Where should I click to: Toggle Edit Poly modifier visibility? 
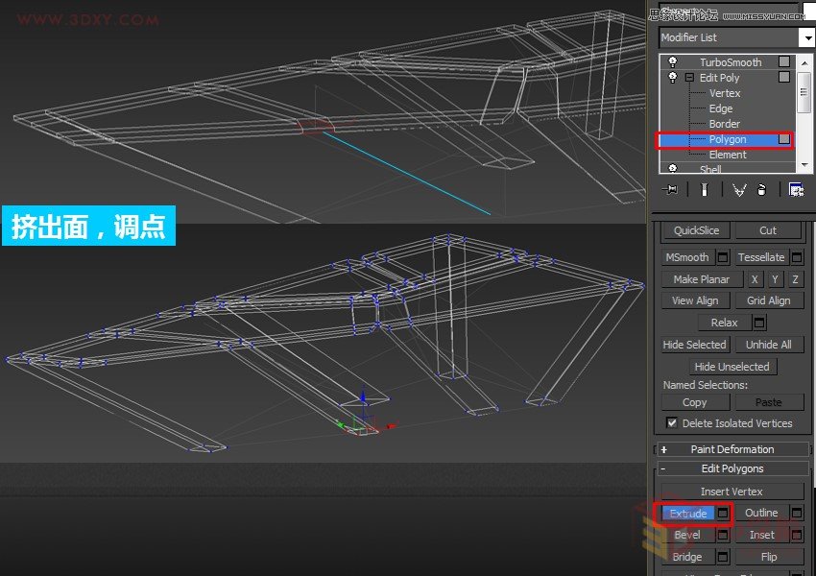point(671,77)
